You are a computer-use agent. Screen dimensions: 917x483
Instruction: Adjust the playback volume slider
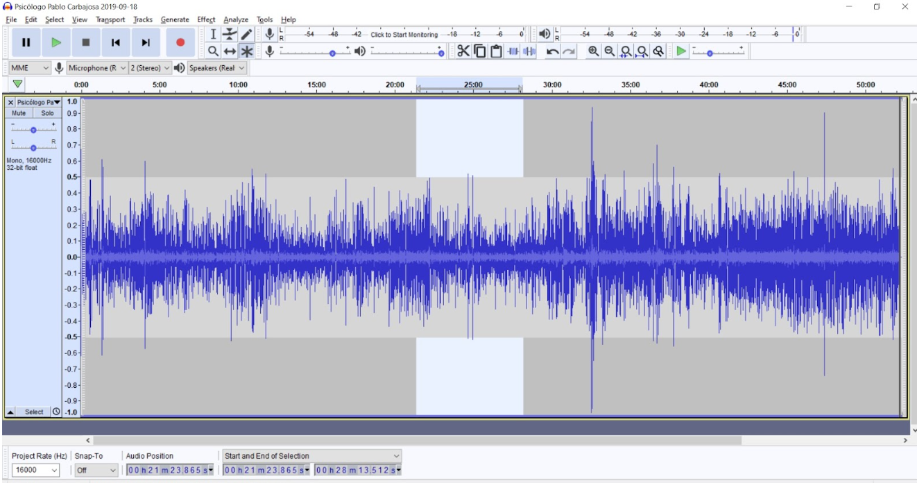point(407,51)
